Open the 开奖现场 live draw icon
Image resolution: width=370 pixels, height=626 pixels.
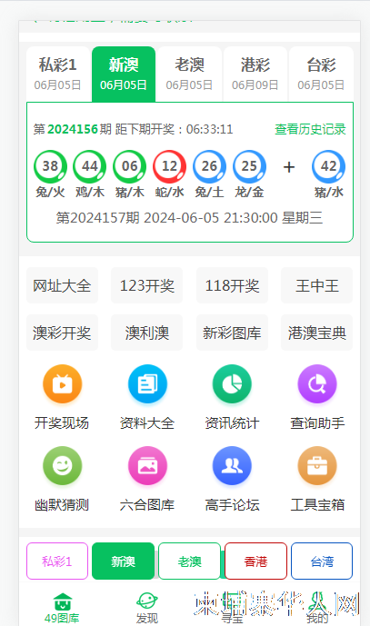click(x=63, y=384)
